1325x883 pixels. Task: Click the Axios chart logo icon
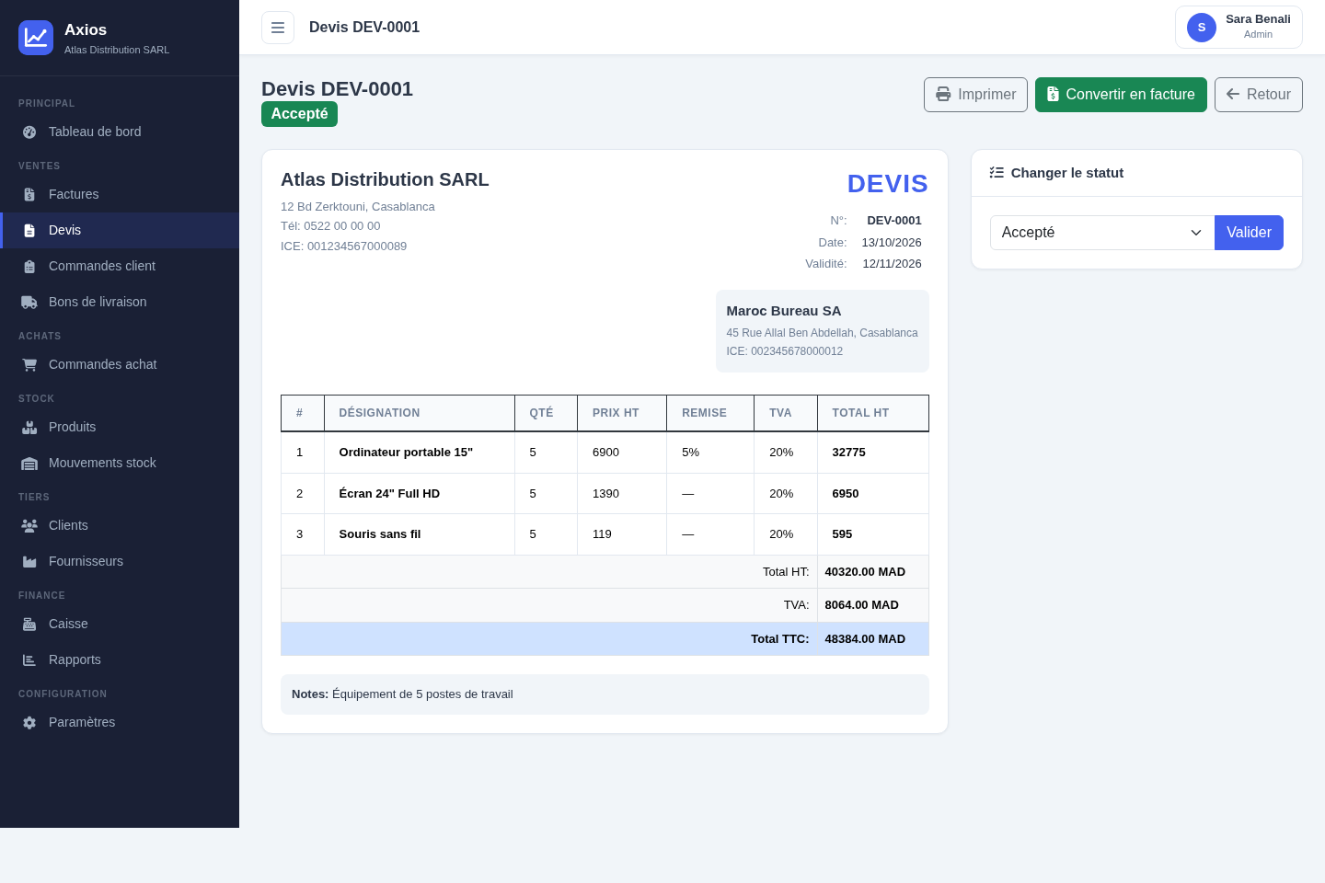pyautogui.click(x=36, y=38)
